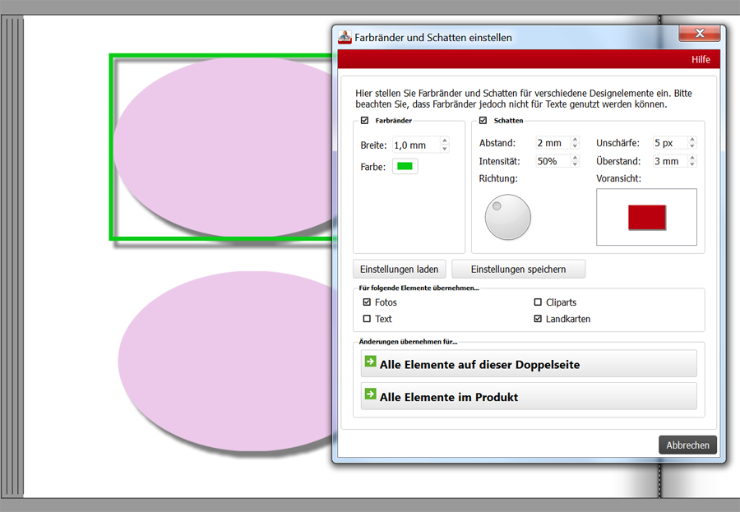Click Einstellungen speichern button
Screen dimensions: 740x512
pyautogui.click(x=518, y=269)
